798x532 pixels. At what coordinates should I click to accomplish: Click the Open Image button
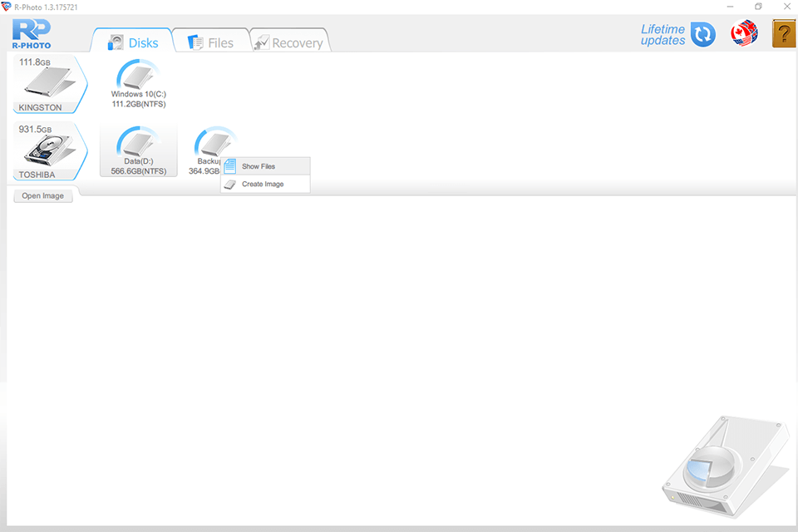coord(42,195)
